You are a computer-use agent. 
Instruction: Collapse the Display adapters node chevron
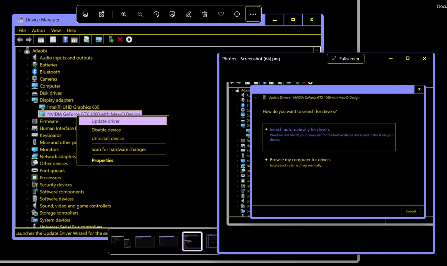(27, 100)
